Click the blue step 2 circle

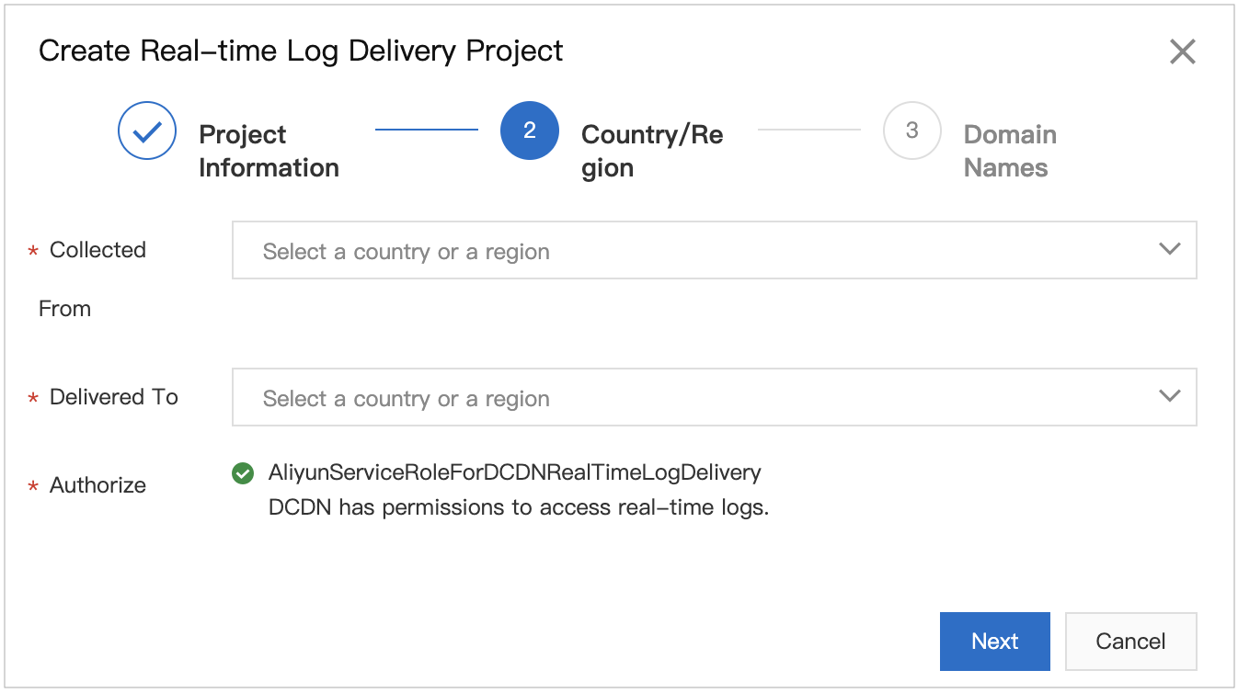tap(530, 131)
